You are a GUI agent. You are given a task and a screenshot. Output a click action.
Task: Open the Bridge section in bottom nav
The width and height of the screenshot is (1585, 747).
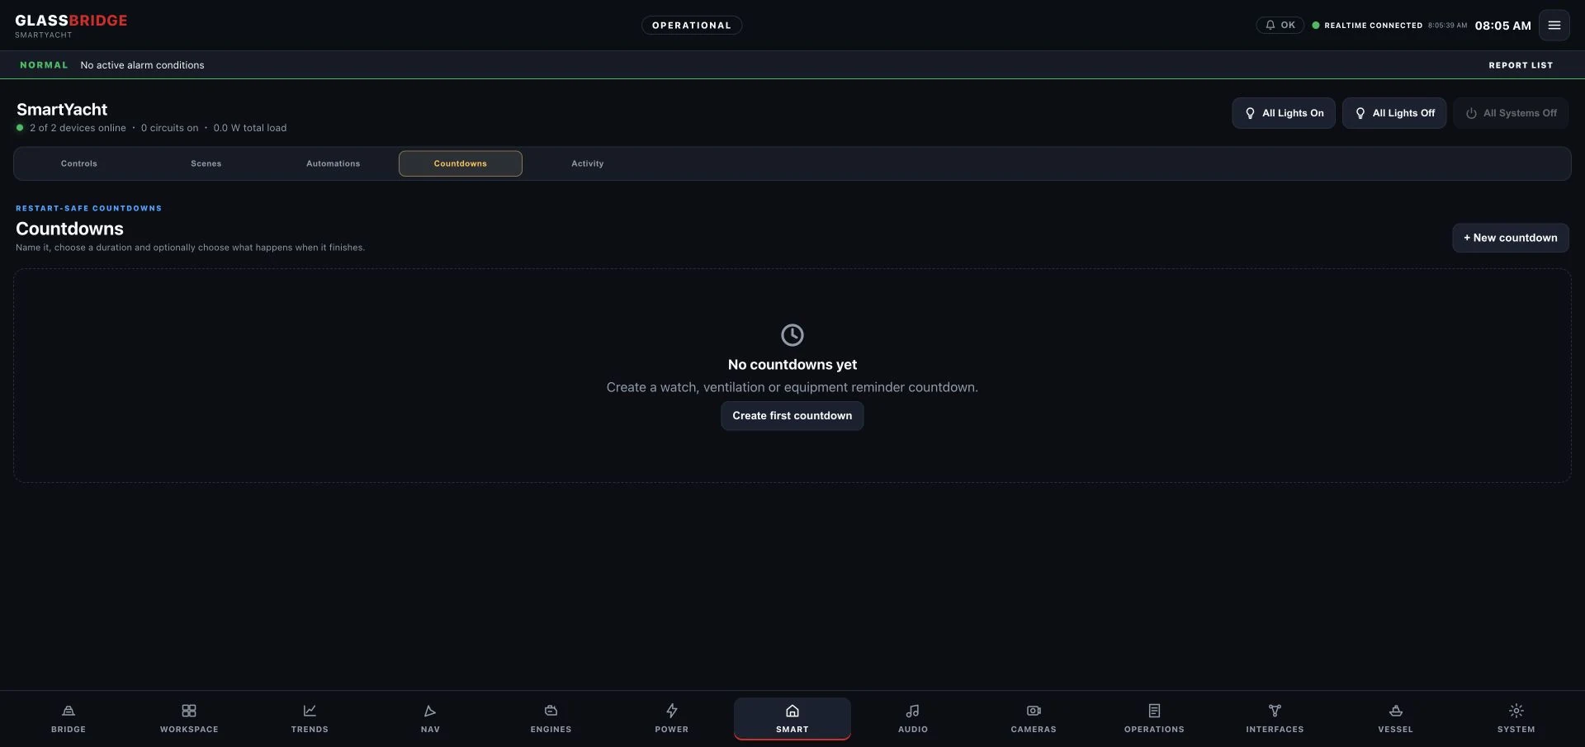point(69,718)
